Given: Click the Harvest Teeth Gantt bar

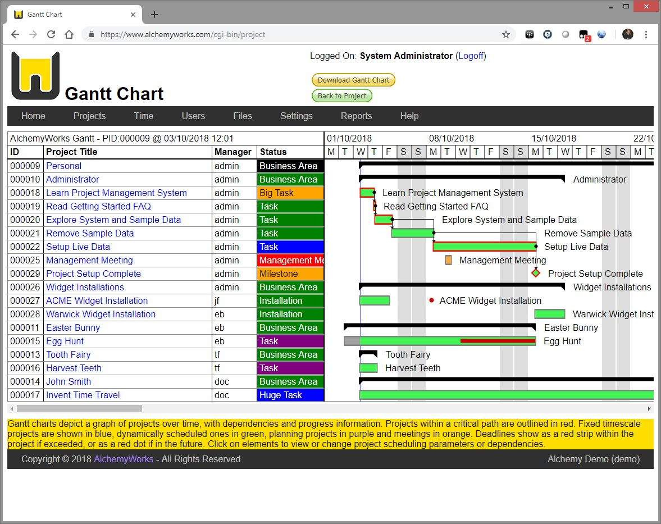Looking at the screenshot, I should pyautogui.click(x=368, y=368).
